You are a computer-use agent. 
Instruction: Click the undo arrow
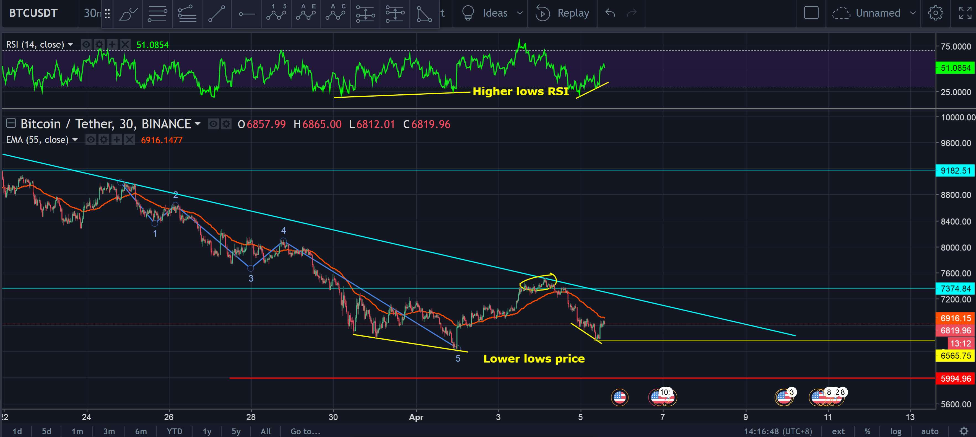(610, 13)
